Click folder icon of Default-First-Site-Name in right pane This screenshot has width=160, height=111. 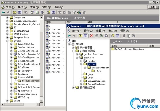(x=113, y=49)
